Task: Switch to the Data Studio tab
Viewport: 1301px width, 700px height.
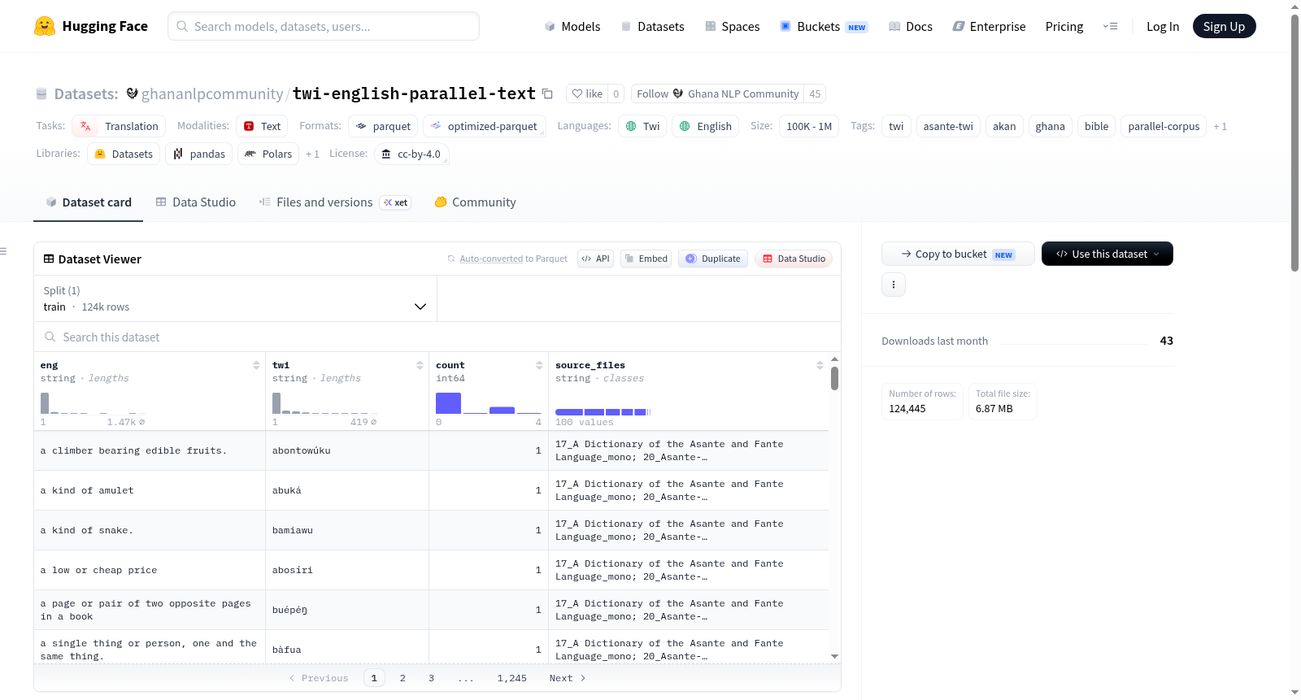Action: [196, 202]
